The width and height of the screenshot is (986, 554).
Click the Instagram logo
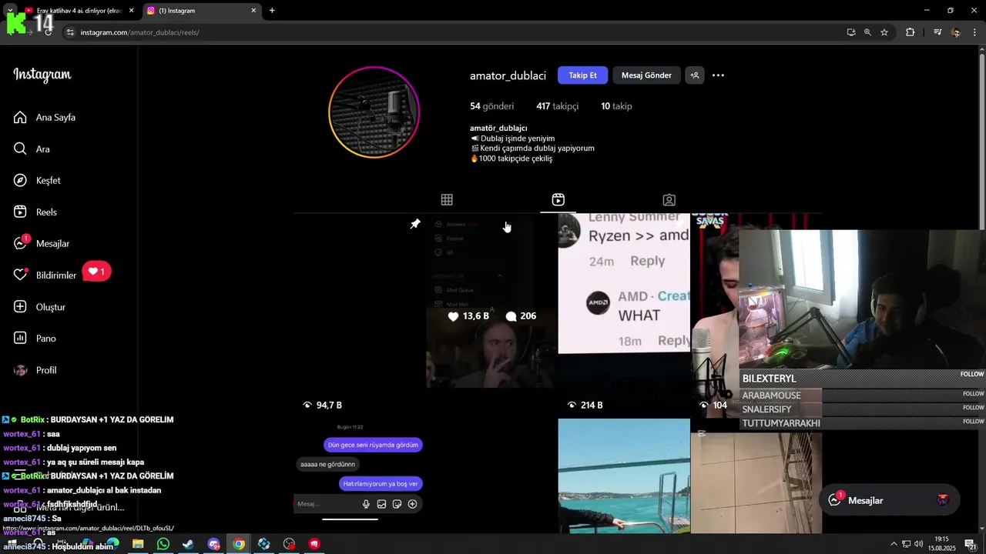[42, 75]
